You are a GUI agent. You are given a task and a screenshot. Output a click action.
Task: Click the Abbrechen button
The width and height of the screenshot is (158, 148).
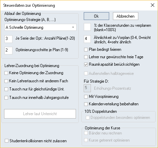125,16
